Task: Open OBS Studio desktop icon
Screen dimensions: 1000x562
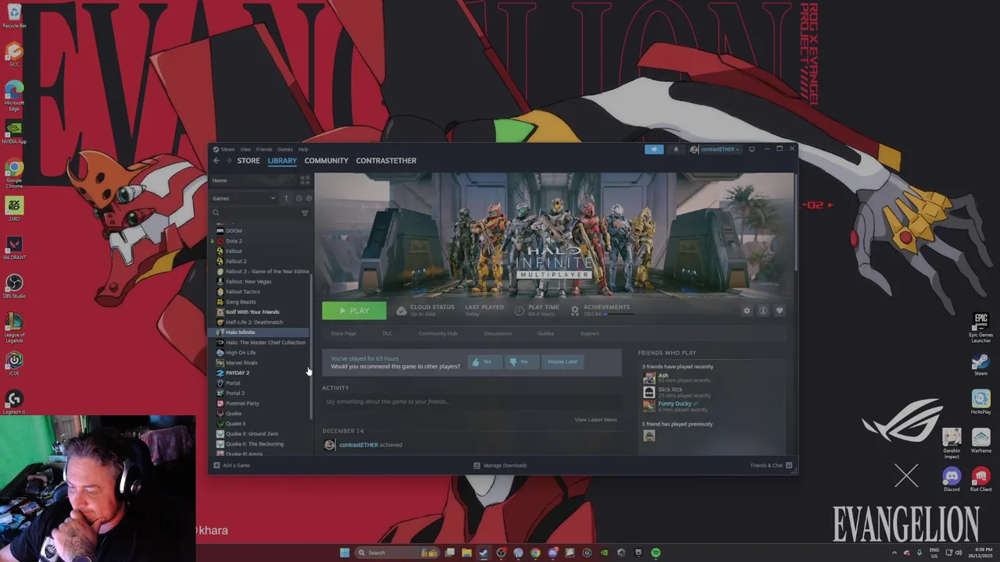Action: coord(14,286)
